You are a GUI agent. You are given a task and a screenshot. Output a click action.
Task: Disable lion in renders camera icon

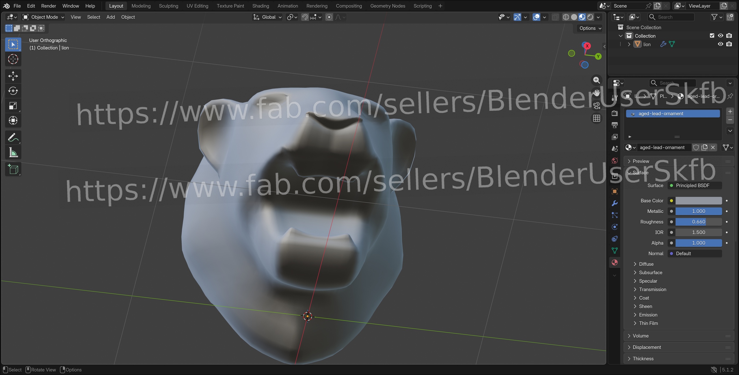tap(729, 44)
